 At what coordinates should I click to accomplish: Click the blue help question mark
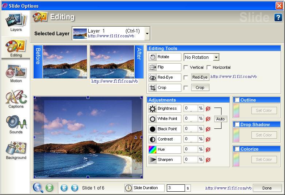(278, 17)
